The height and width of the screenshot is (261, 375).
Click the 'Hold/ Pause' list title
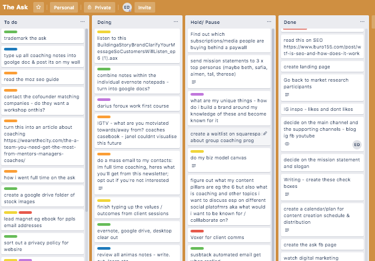click(x=205, y=22)
